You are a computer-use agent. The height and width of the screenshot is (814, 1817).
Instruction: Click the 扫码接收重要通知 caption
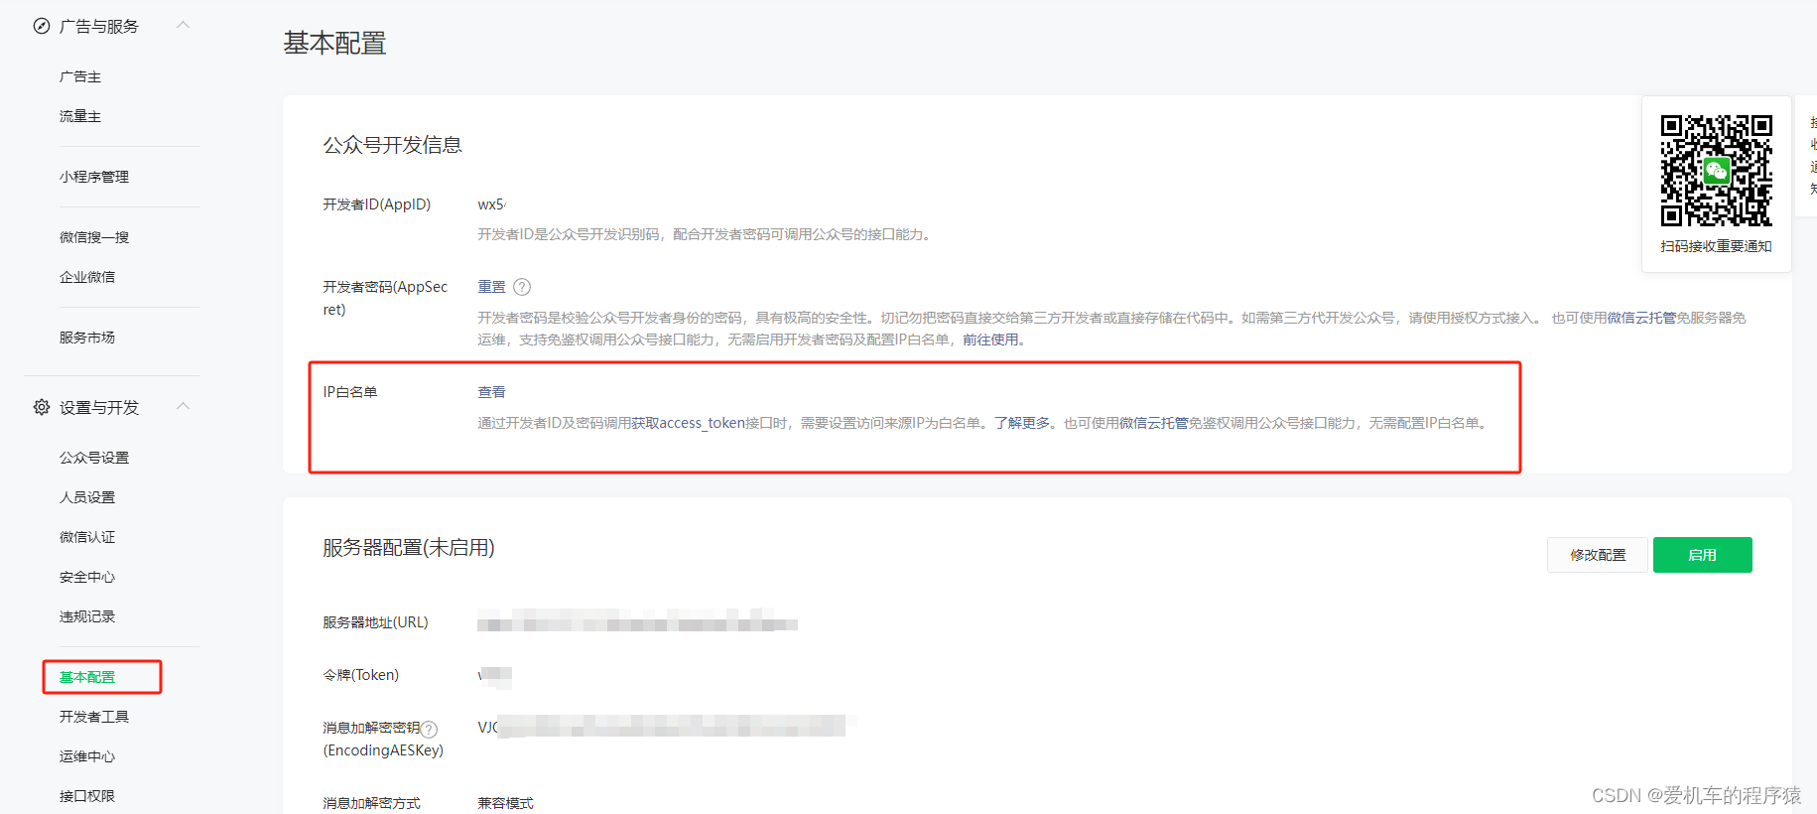[x=1717, y=246]
